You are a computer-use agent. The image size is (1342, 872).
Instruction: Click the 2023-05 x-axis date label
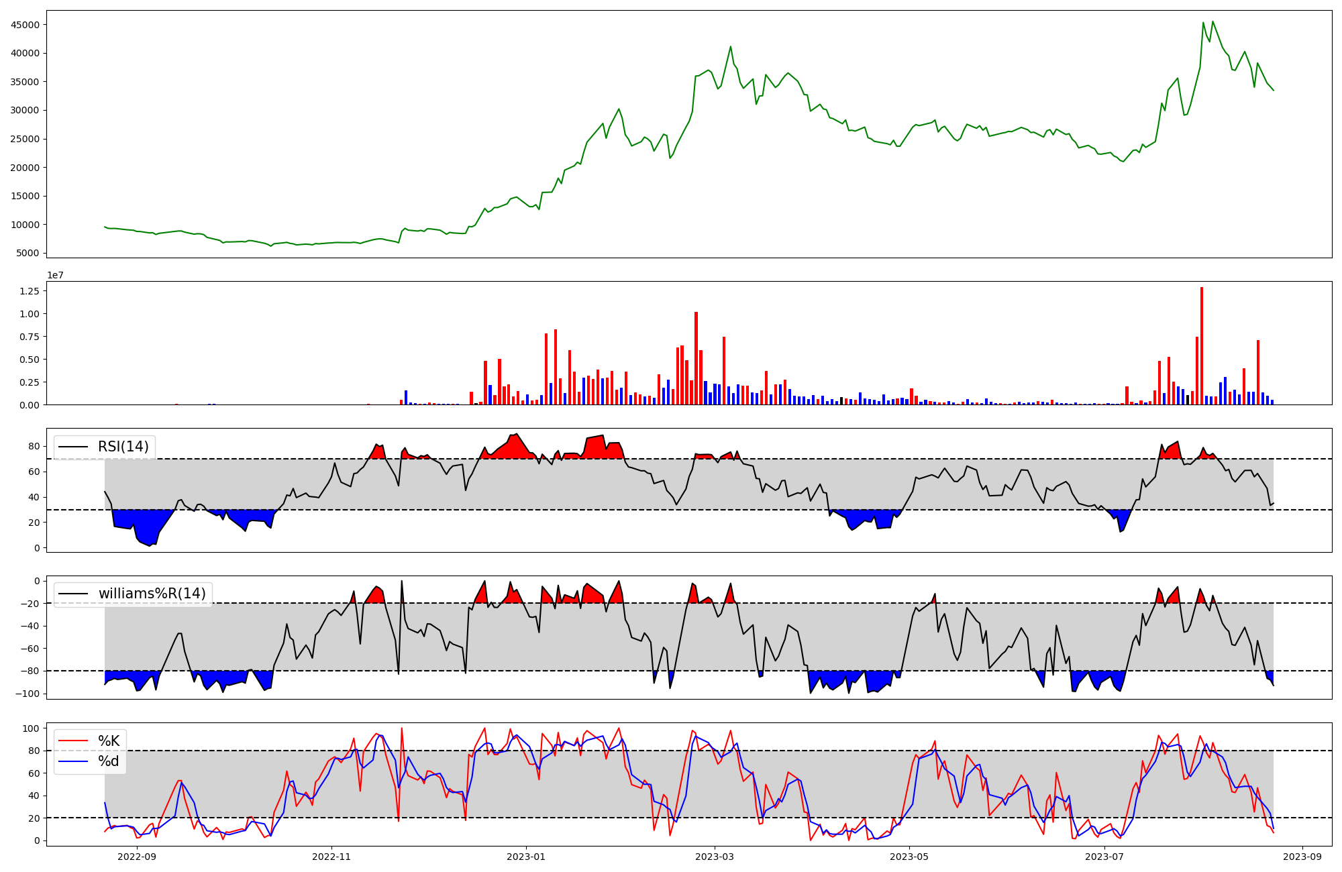909,857
